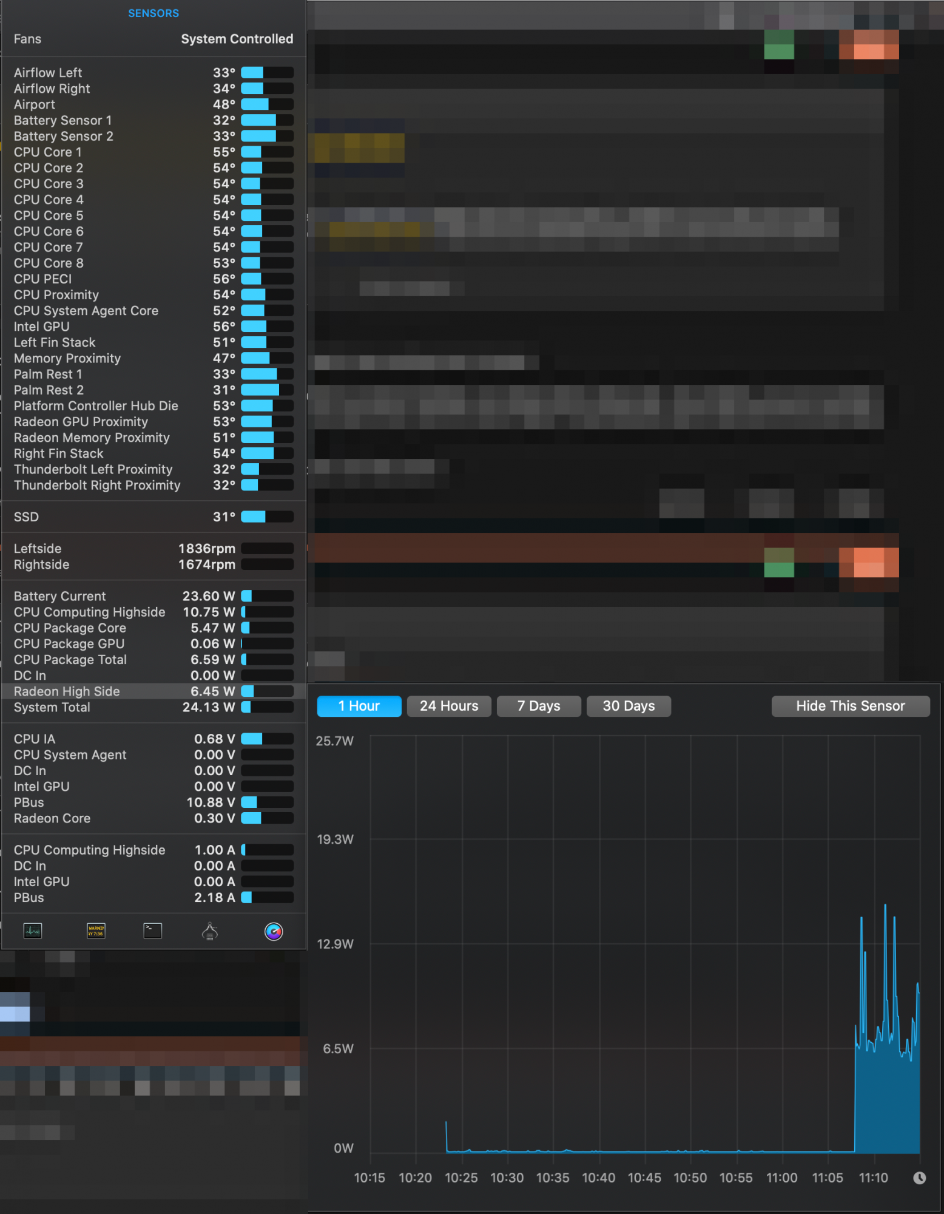Select the Battery Sensor 2 row

pyautogui.click(x=153, y=136)
